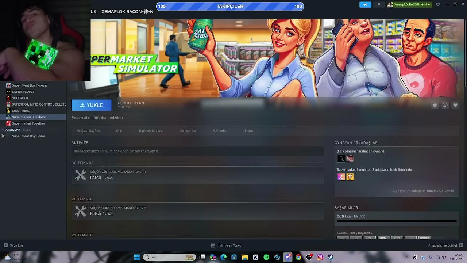467x263 pixels.
Task: Click the Super Meat Boy Editor tool icon
Action: tap(3, 136)
